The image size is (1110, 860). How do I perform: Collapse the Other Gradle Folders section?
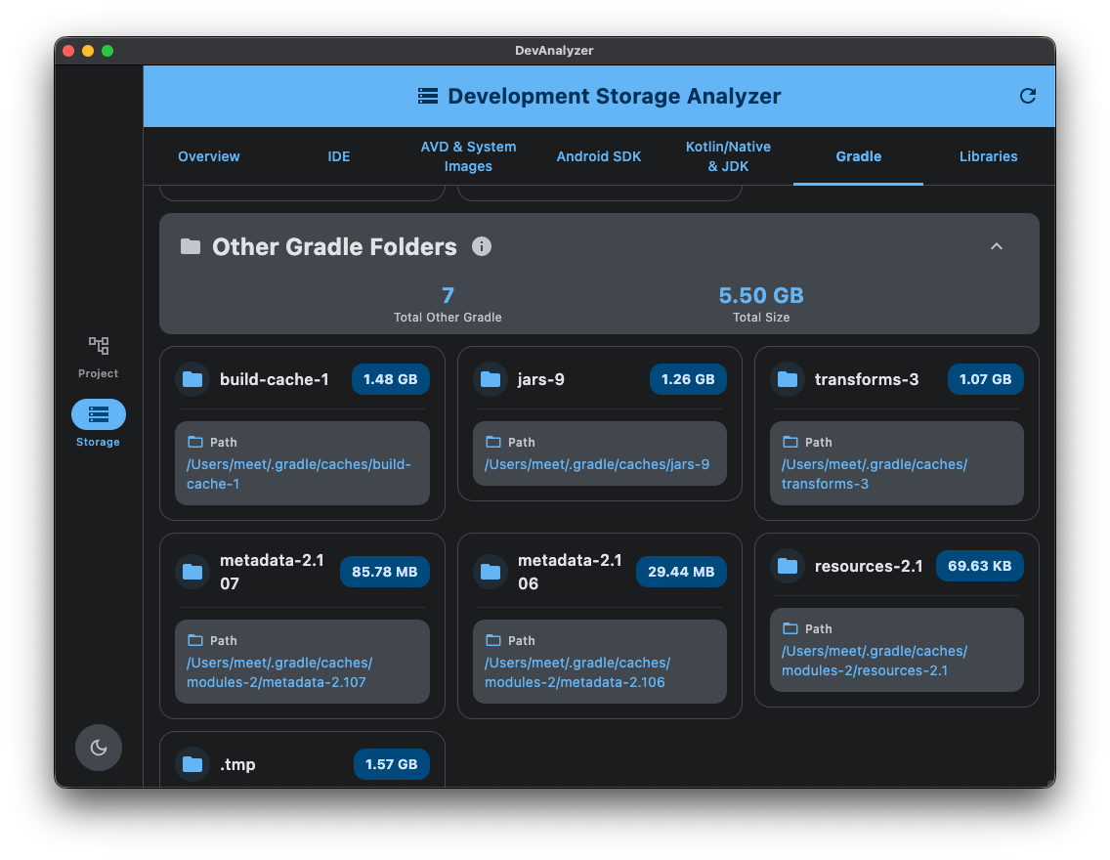coord(996,246)
